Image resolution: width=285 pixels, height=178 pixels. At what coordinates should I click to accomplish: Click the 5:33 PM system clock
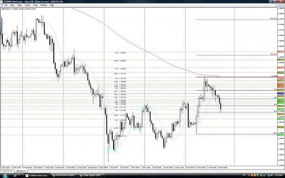279,175
